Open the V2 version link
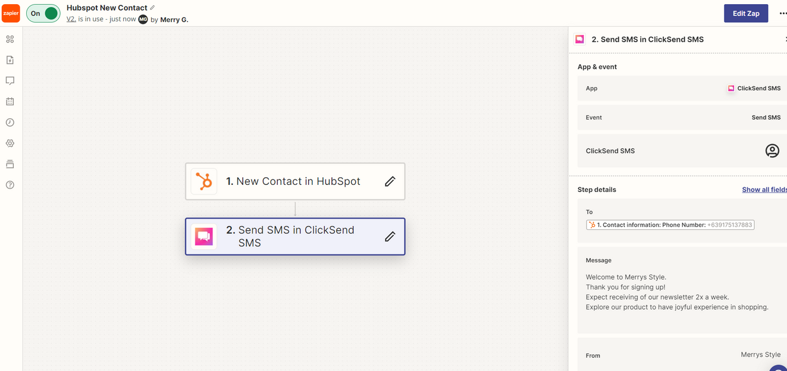This screenshot has height=371, width=787. [x=71, y=19]
